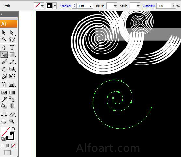Open the Stroke panel link
Image resolution: width=181 pixels, height=157 pixels.
tap(65, 6)
